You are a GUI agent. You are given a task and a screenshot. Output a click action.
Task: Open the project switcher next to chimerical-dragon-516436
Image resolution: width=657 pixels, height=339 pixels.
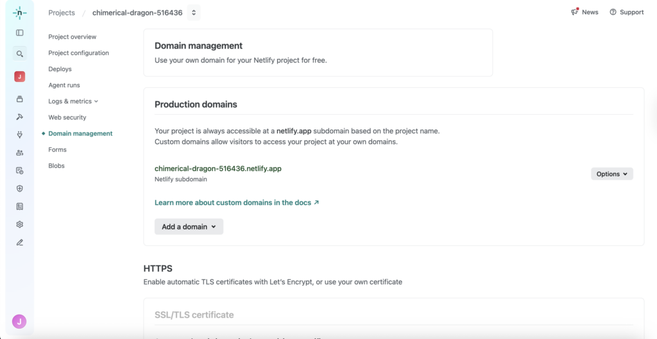tap(194, 13)
